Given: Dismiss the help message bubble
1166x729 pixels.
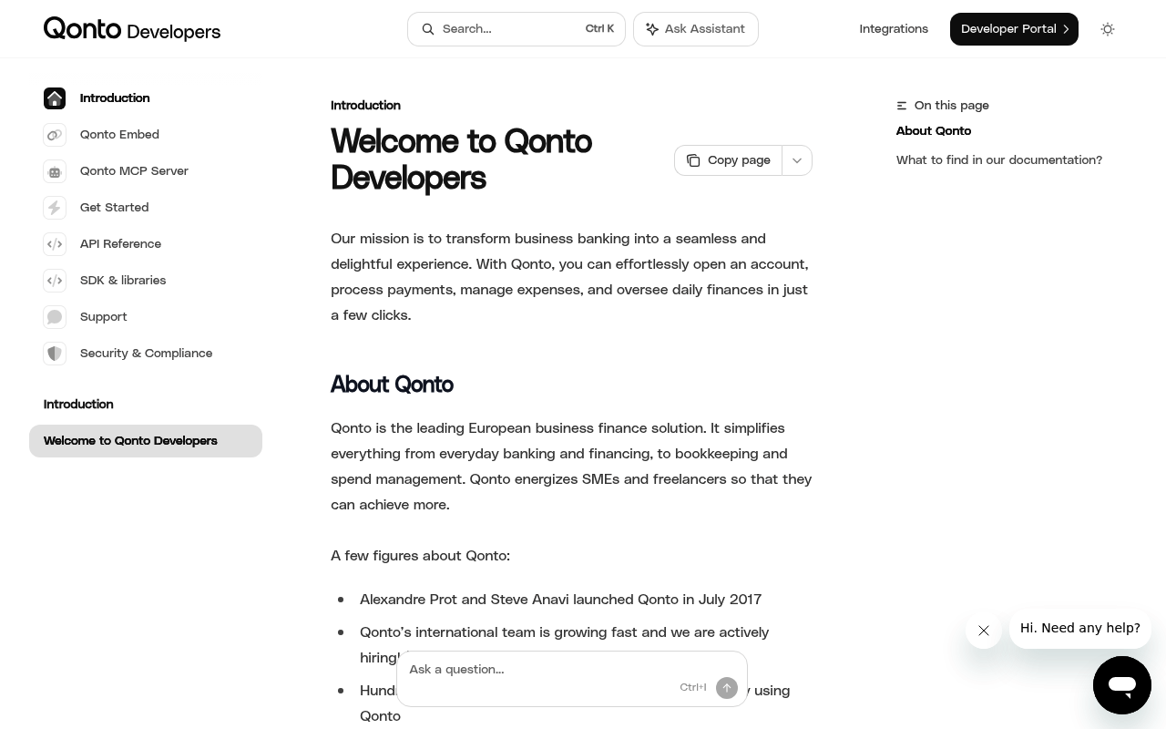Looking at the screenshot, I should tap(984, 631).
